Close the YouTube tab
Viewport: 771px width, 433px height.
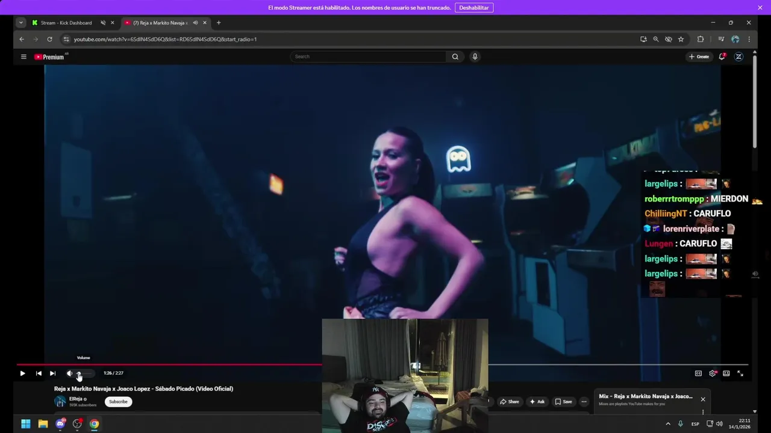pos(205,23)
